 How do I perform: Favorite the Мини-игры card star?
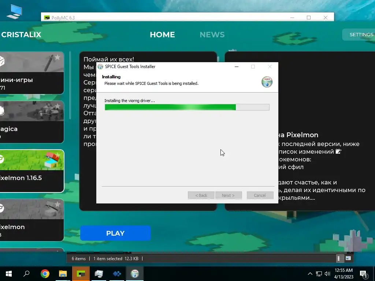pyautogui.click(x=57, y=57)
